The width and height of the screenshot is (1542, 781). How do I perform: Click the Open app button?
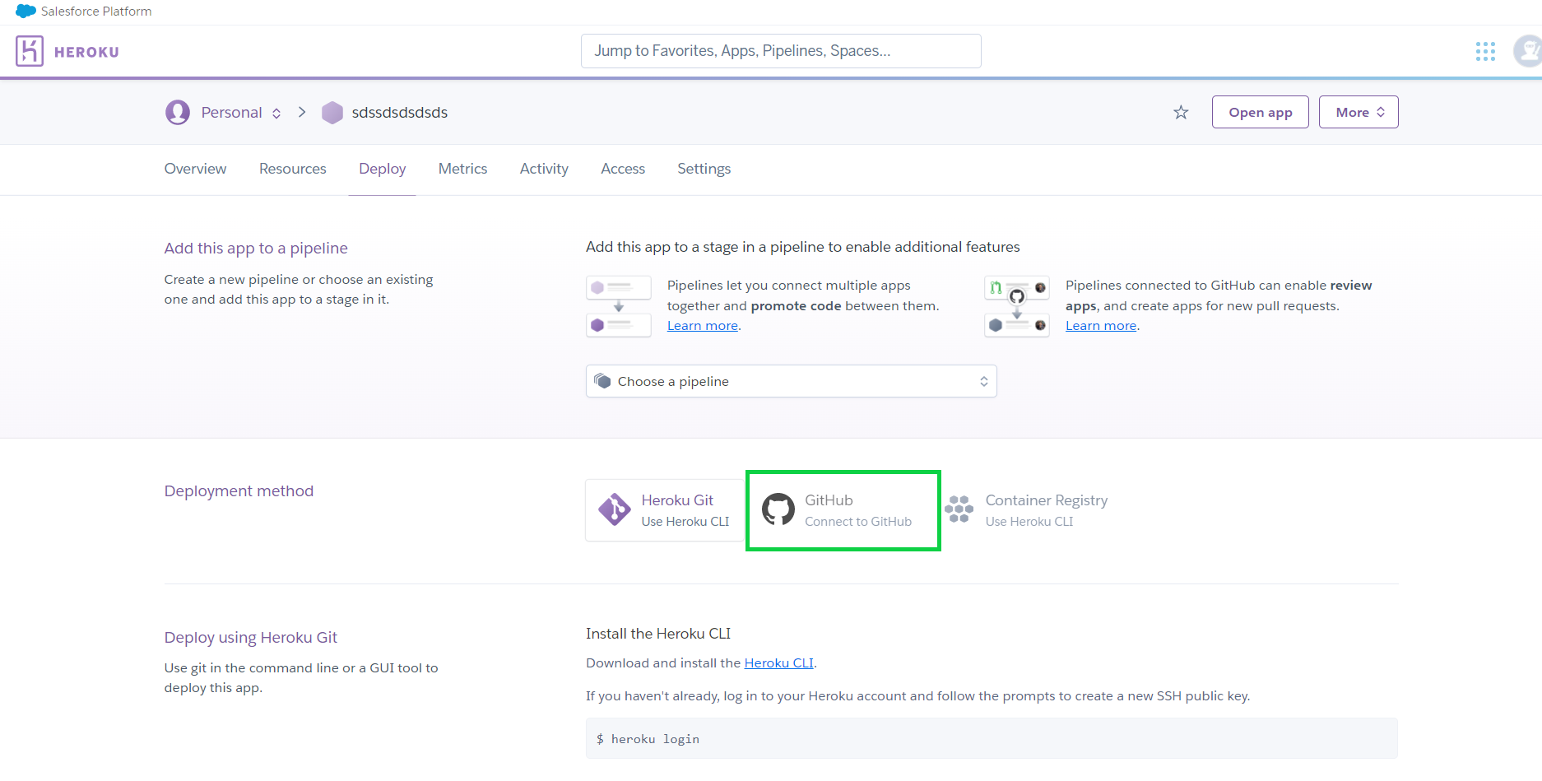pyautogui.click(x=1261, y=112)
